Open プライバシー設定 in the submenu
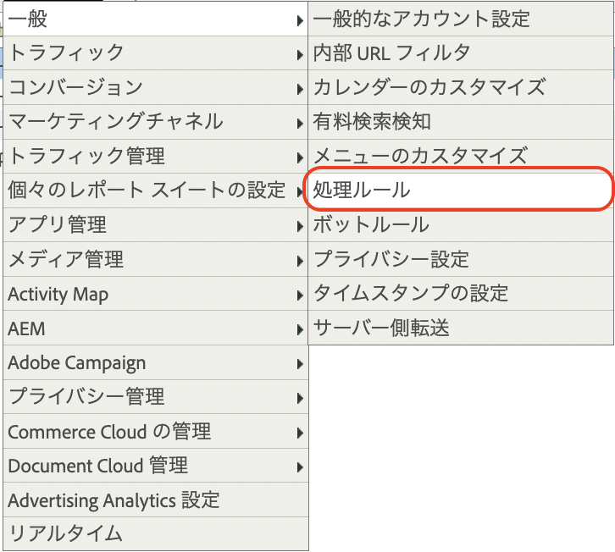Viewport: 615px width, 552px height. (461, 259)
